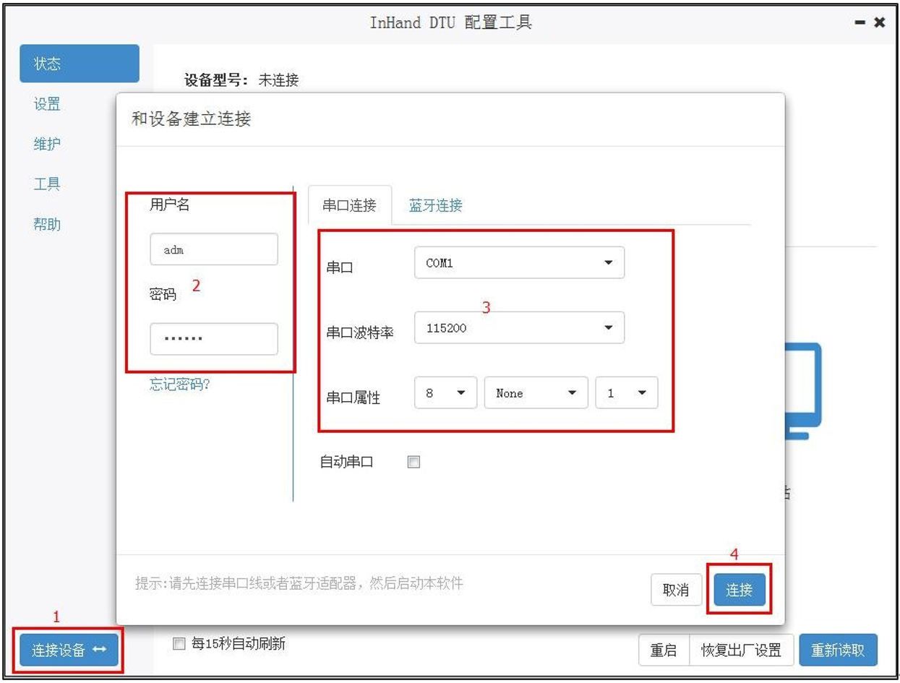Click the 设备型号: 未连接 text
900x683 pixels.
241,80
